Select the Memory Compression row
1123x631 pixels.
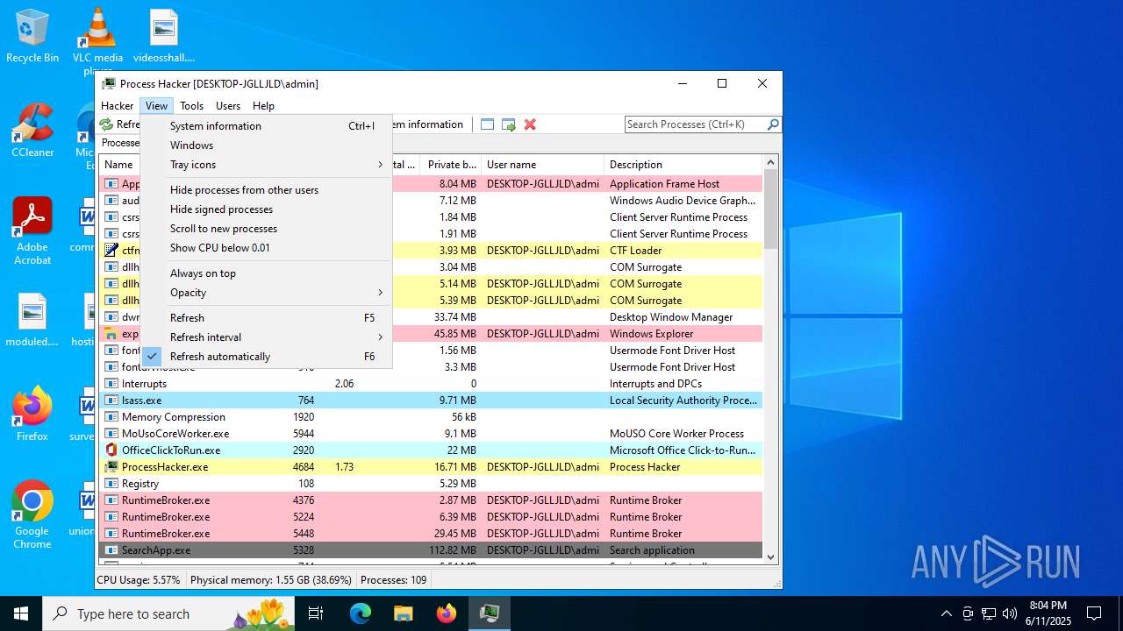(x=431, y=417)
